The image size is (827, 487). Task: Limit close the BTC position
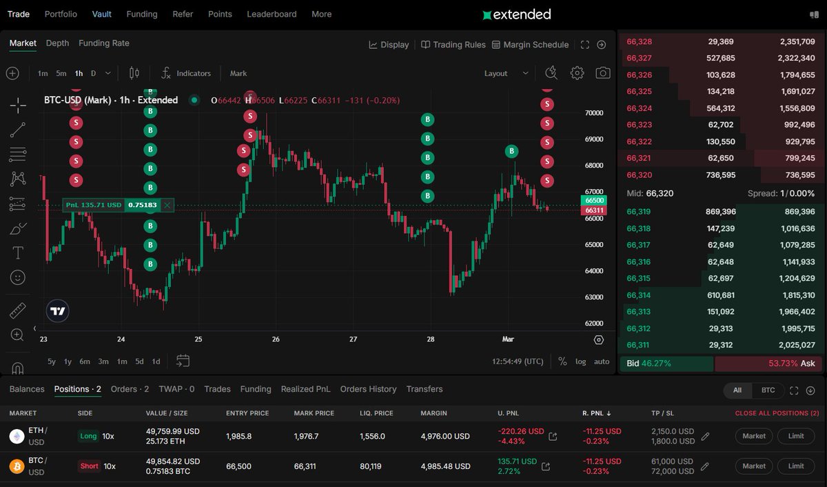point(796,466)
